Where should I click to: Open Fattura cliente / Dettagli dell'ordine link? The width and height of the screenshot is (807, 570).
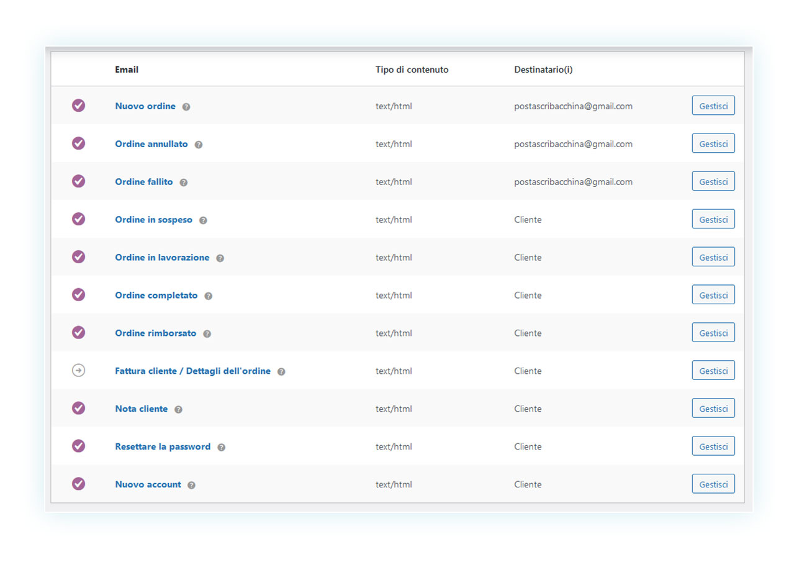(193, 371)
